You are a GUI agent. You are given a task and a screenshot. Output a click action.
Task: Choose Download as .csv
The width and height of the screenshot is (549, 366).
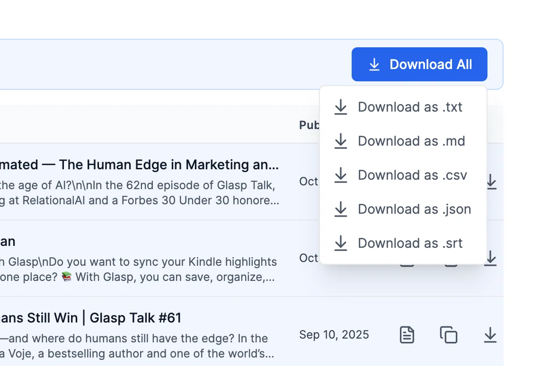(x=403, y=175)
